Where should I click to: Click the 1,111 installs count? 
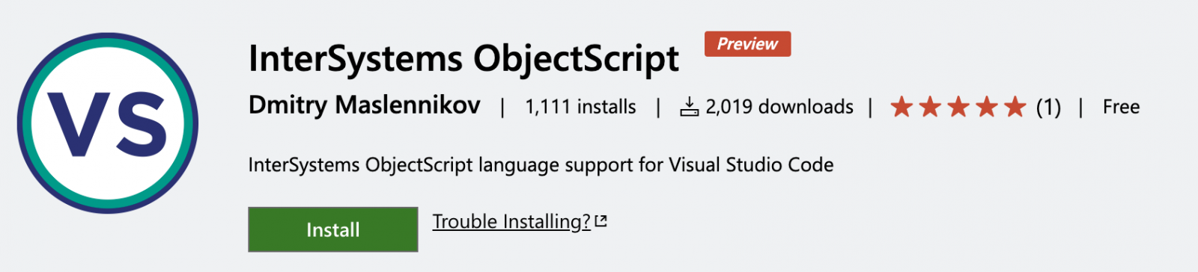click(580, 107)
